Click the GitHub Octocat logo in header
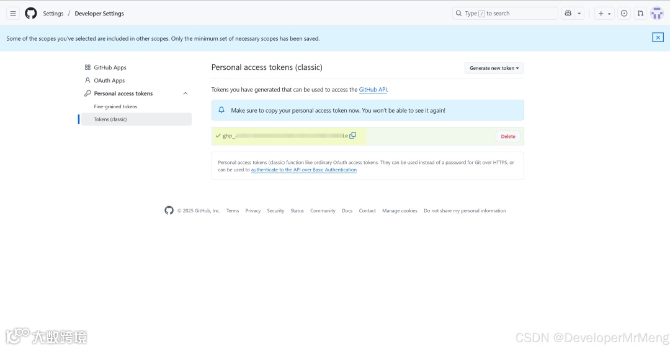670x349 pixels. pos(31,14)
